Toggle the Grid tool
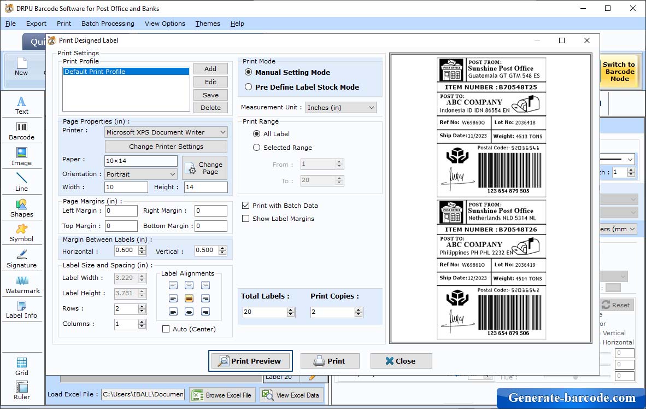Image resolution: width=646 pixels, height=409 pixels. (x=22, y=366)
